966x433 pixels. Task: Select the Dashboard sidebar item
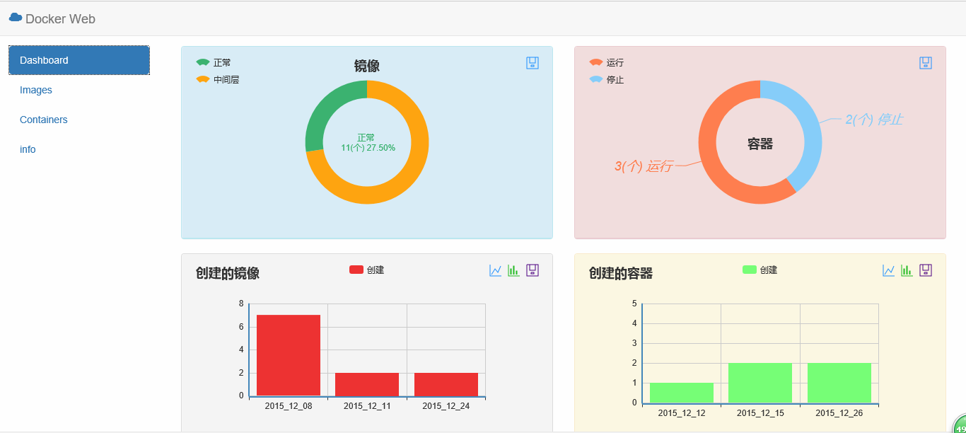(x=79, y=60)
